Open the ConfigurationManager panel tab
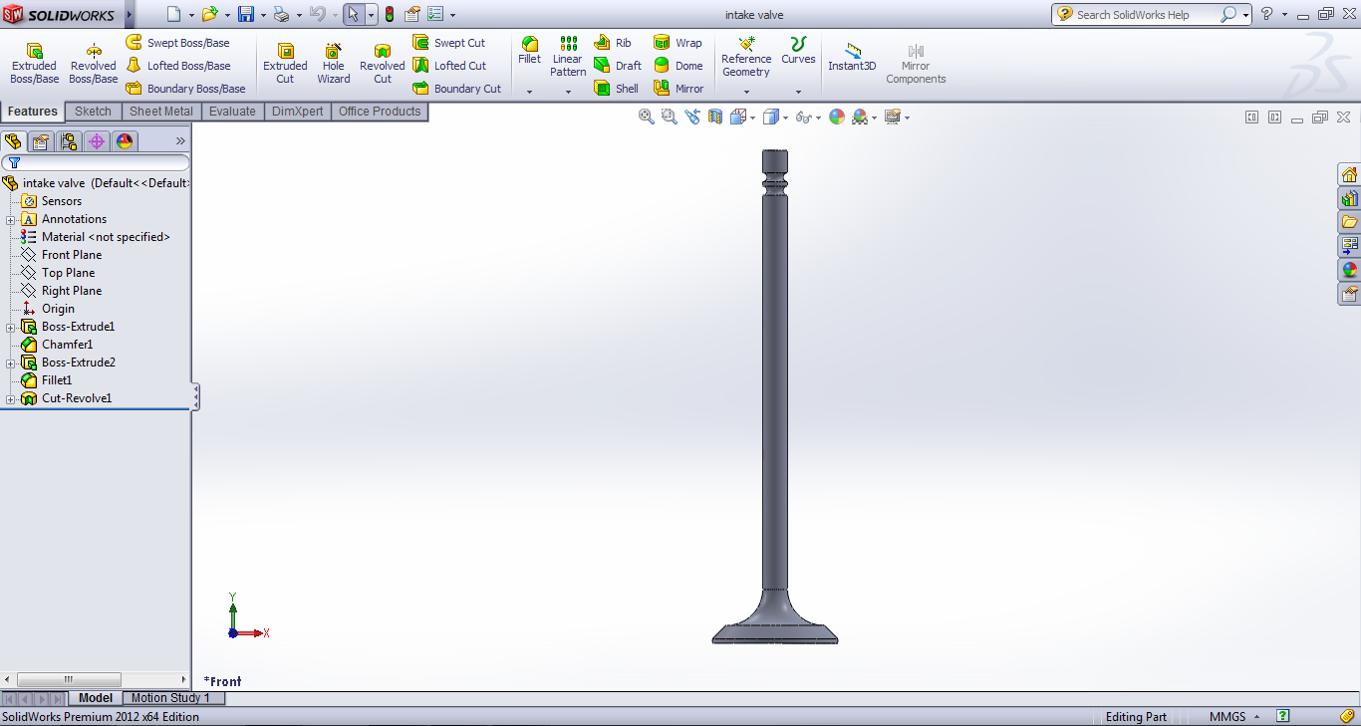Screen dimensions: 1361x726 click(x=69, y=140)
